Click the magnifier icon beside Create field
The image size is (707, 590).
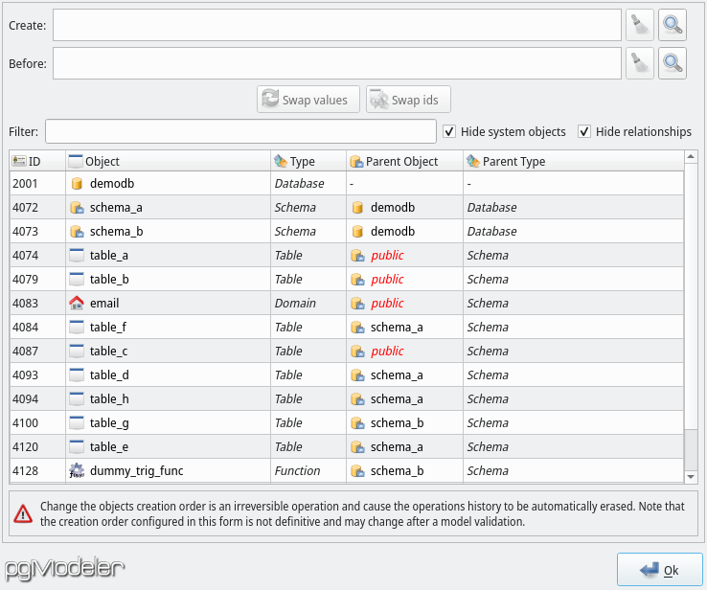click(x=673, y=25)
